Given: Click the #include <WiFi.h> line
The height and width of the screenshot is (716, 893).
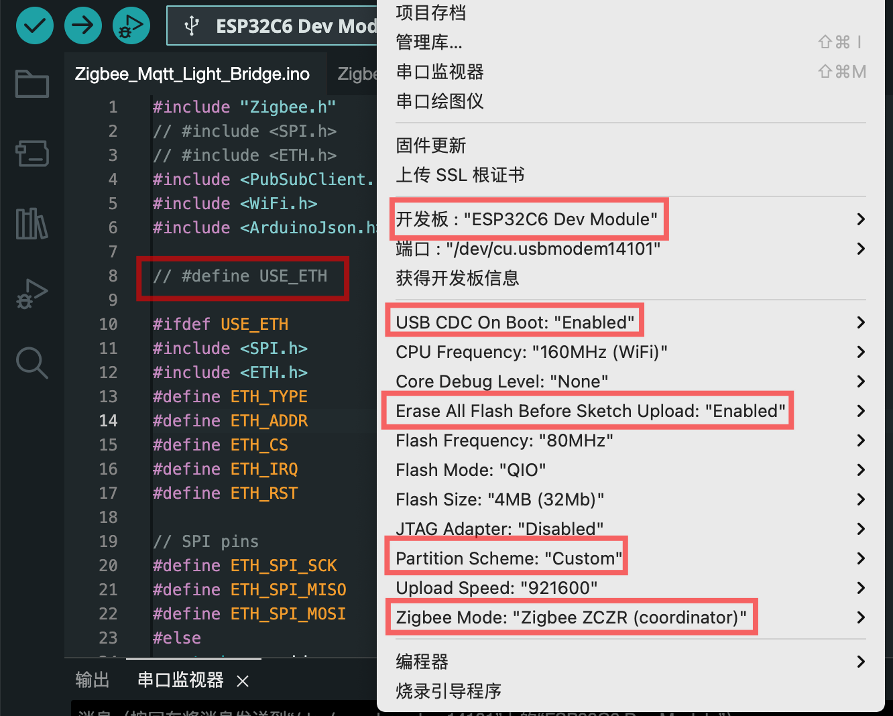Looking at the screenshot, I should tap(235, 204).
